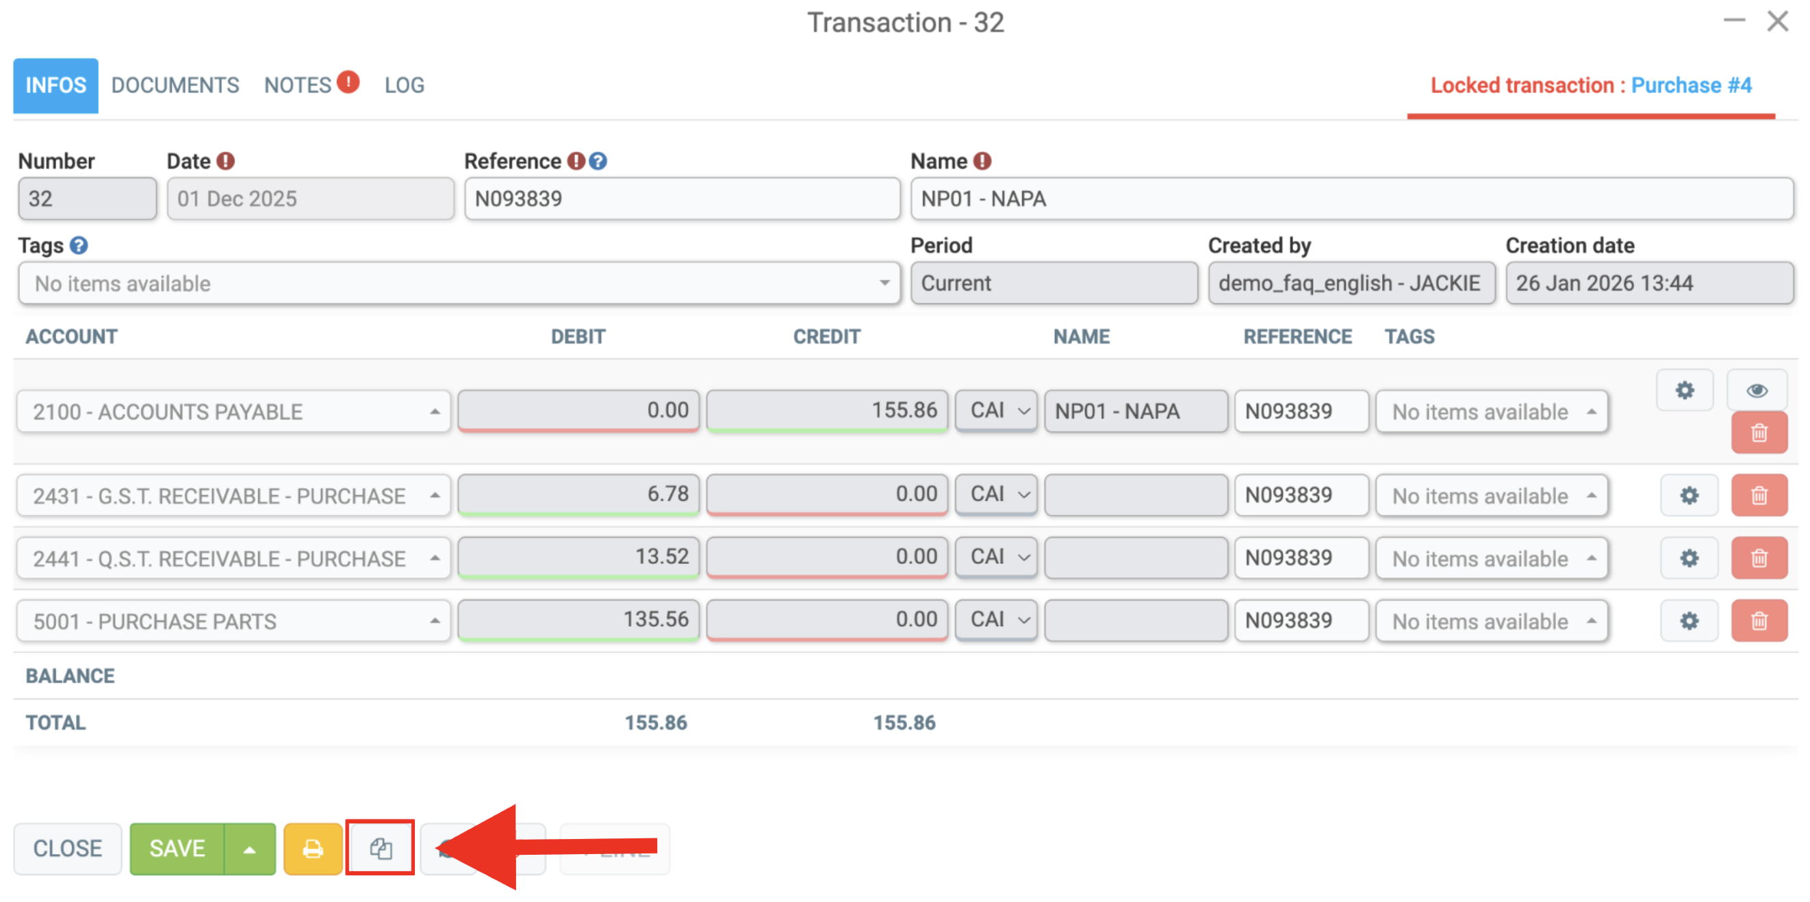The width and height of the screenshot is (1810, 902).
Task: Click the red alert icon beside Reference
Action: 576,161
